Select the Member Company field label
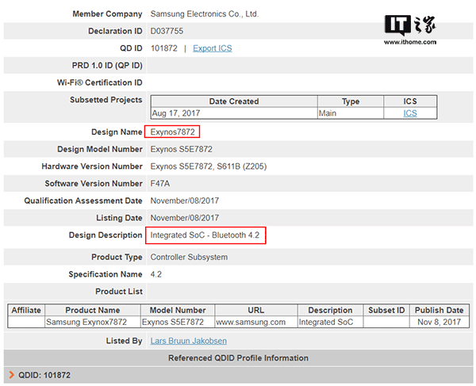Screen dimensions: 476x386 107,14
